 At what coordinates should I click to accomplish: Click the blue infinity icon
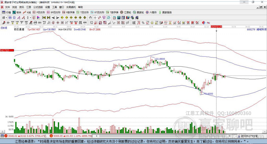208,23
